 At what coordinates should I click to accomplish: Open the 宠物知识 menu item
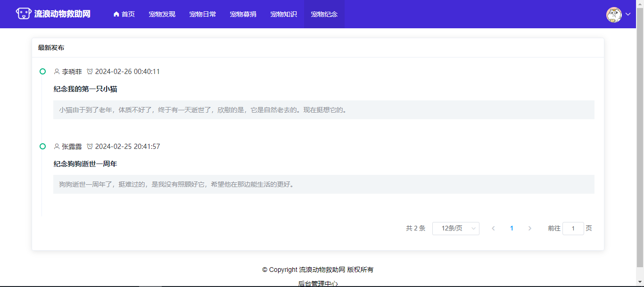click(x=284, y=14)
